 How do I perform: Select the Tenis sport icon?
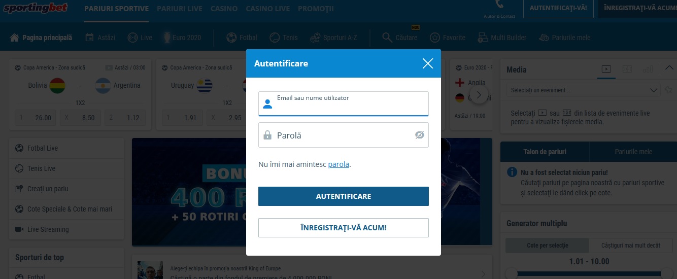(x=275, y=38)
